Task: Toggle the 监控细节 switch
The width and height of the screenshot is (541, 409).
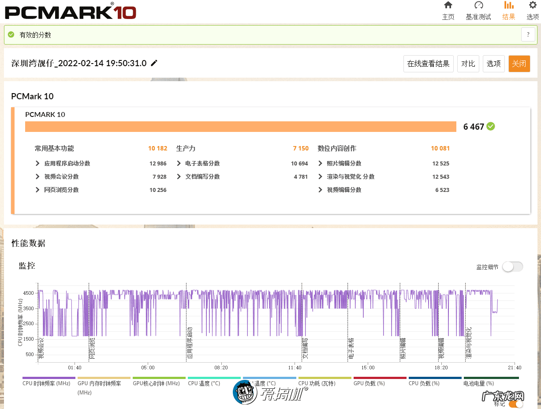Action: [513, 266]
